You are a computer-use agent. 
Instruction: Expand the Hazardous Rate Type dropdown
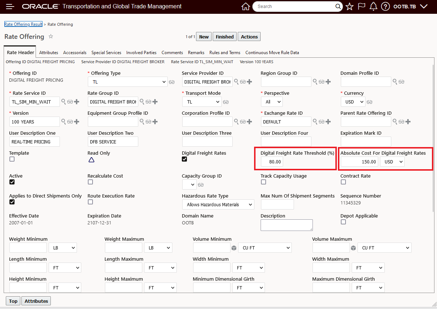218,205
